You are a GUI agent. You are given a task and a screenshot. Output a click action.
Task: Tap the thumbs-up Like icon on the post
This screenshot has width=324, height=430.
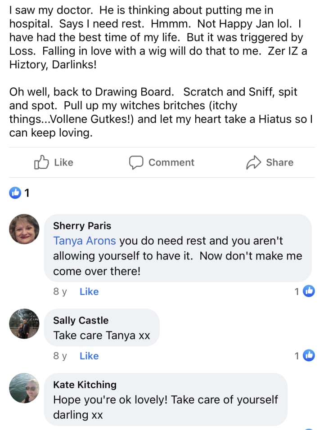tap(41, 162)
